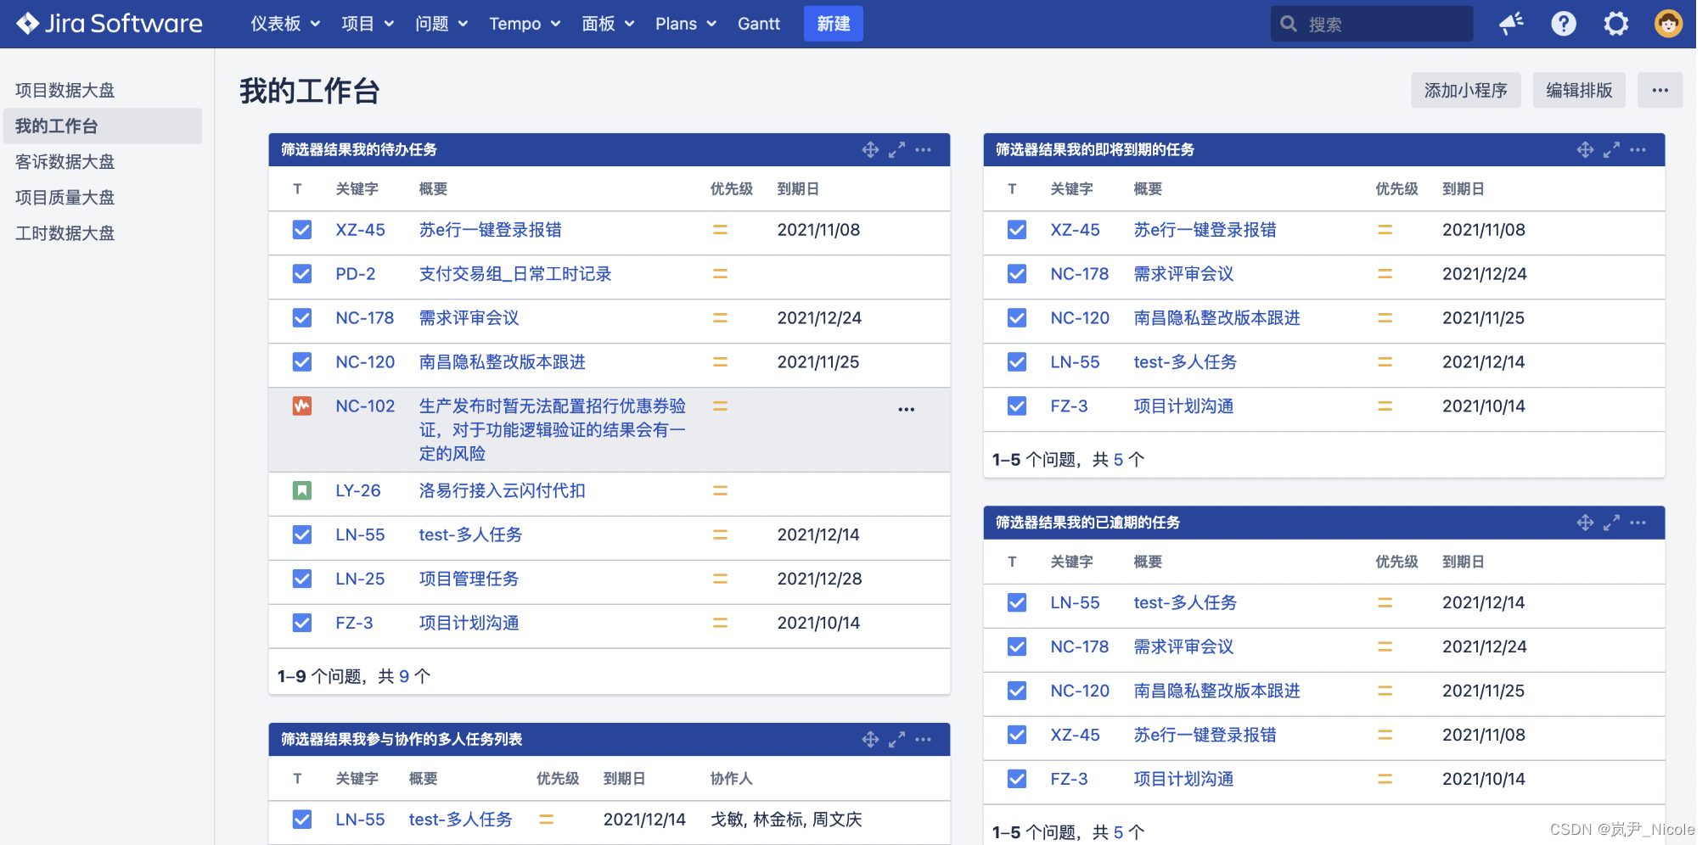The width and height of the screenshot is (1708, 845).
Task: Open the settings gear icon
Action: click(1616, 24)
